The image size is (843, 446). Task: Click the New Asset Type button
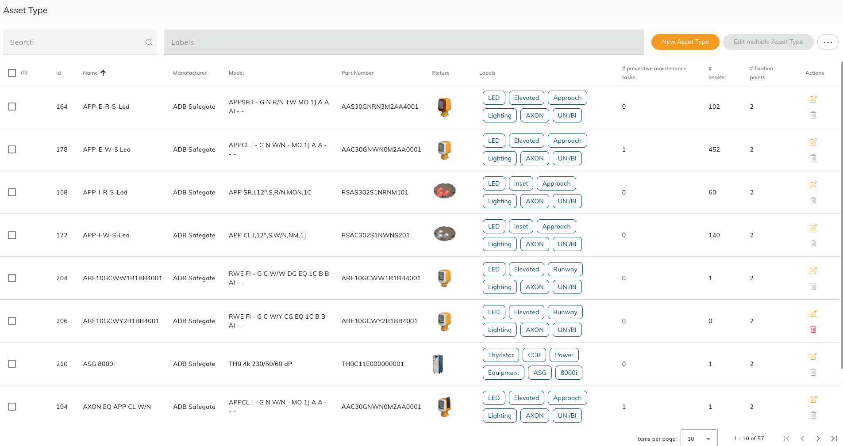click(685, 42)
